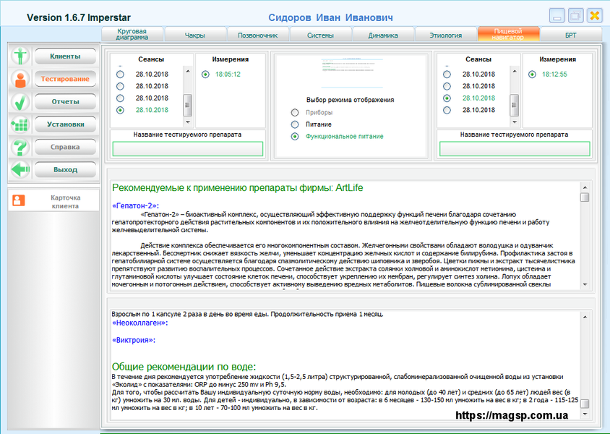The width and height of the screenshot is (610, 434).
Task: Click client name Сидоров Иван Иванович
Action: click(331, 17)
